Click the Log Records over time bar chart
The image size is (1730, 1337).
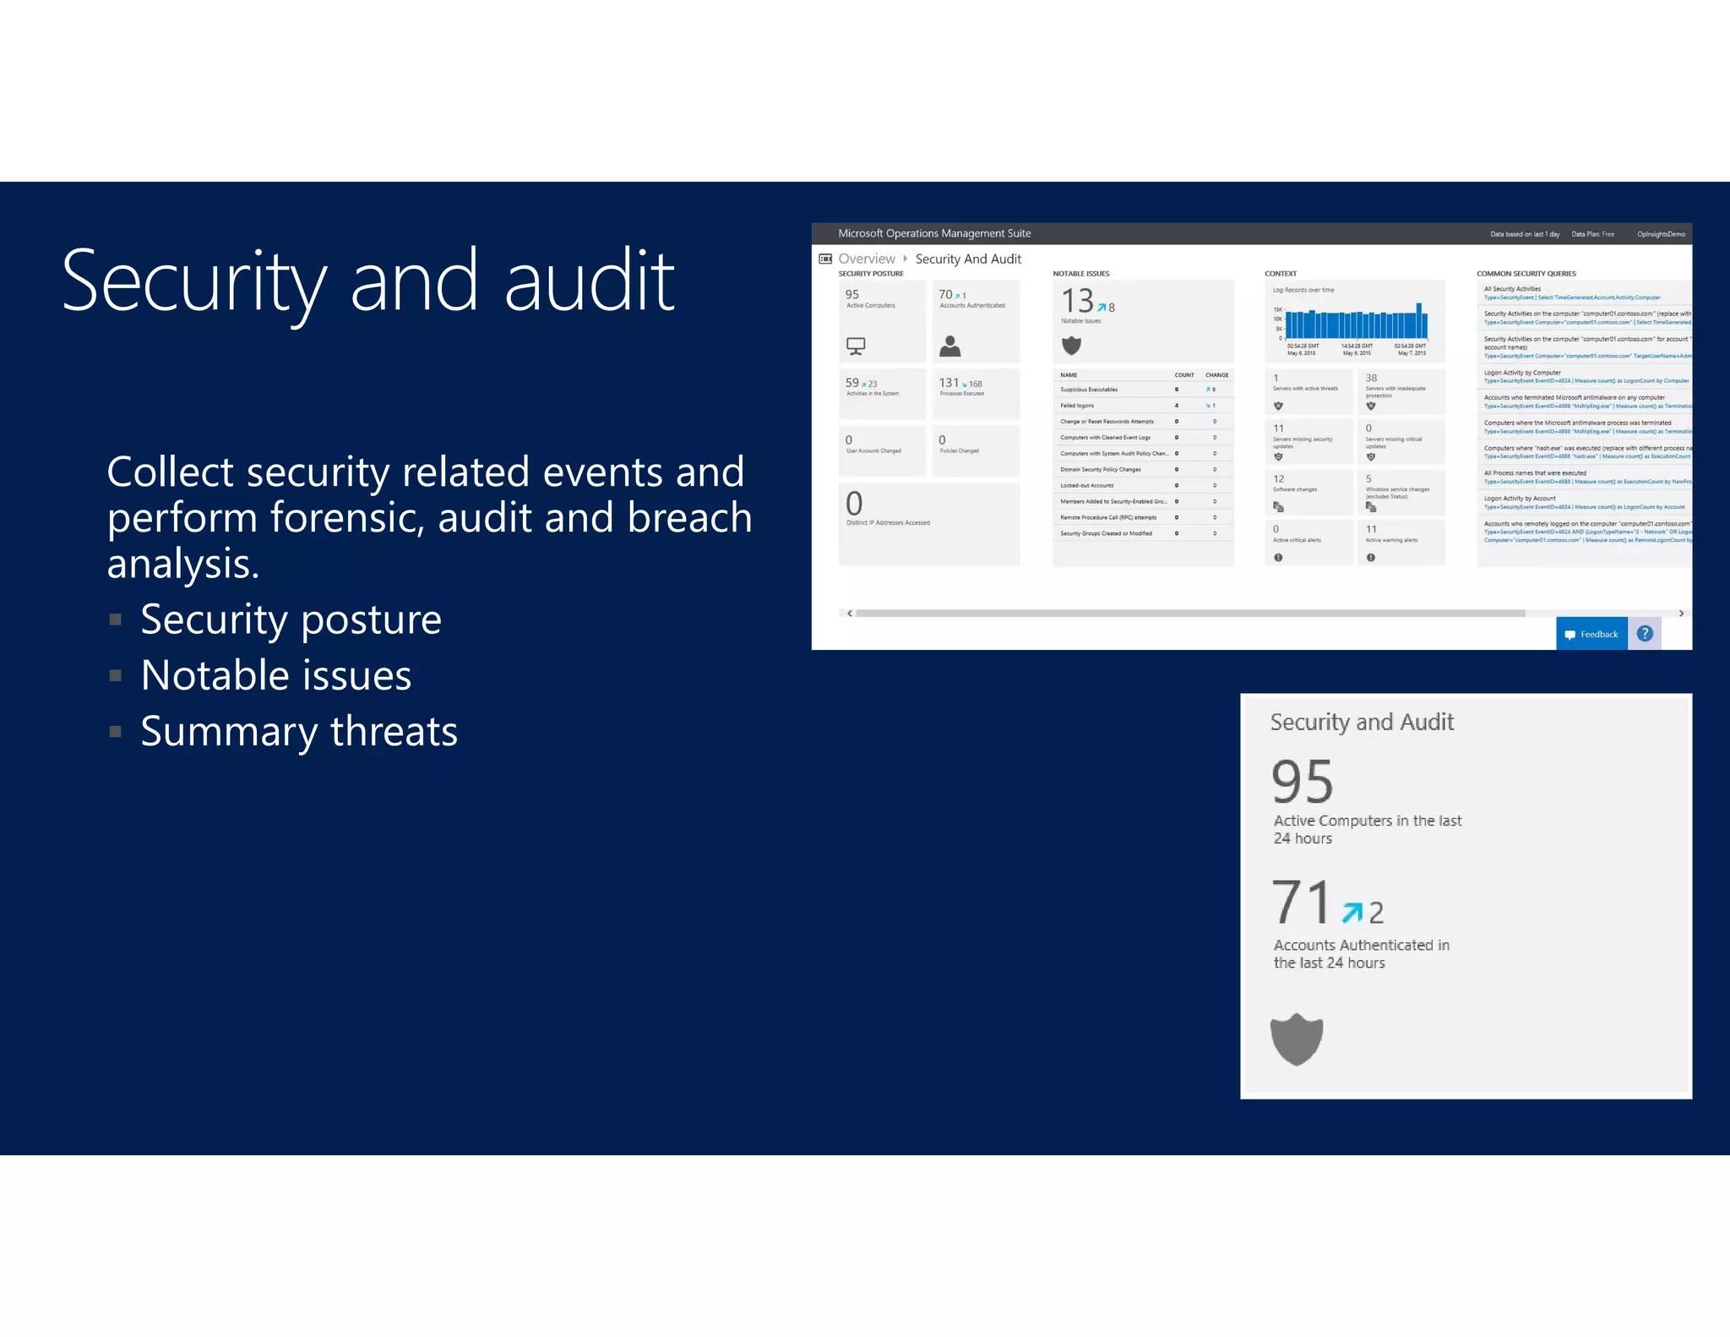click(1355, 322)
